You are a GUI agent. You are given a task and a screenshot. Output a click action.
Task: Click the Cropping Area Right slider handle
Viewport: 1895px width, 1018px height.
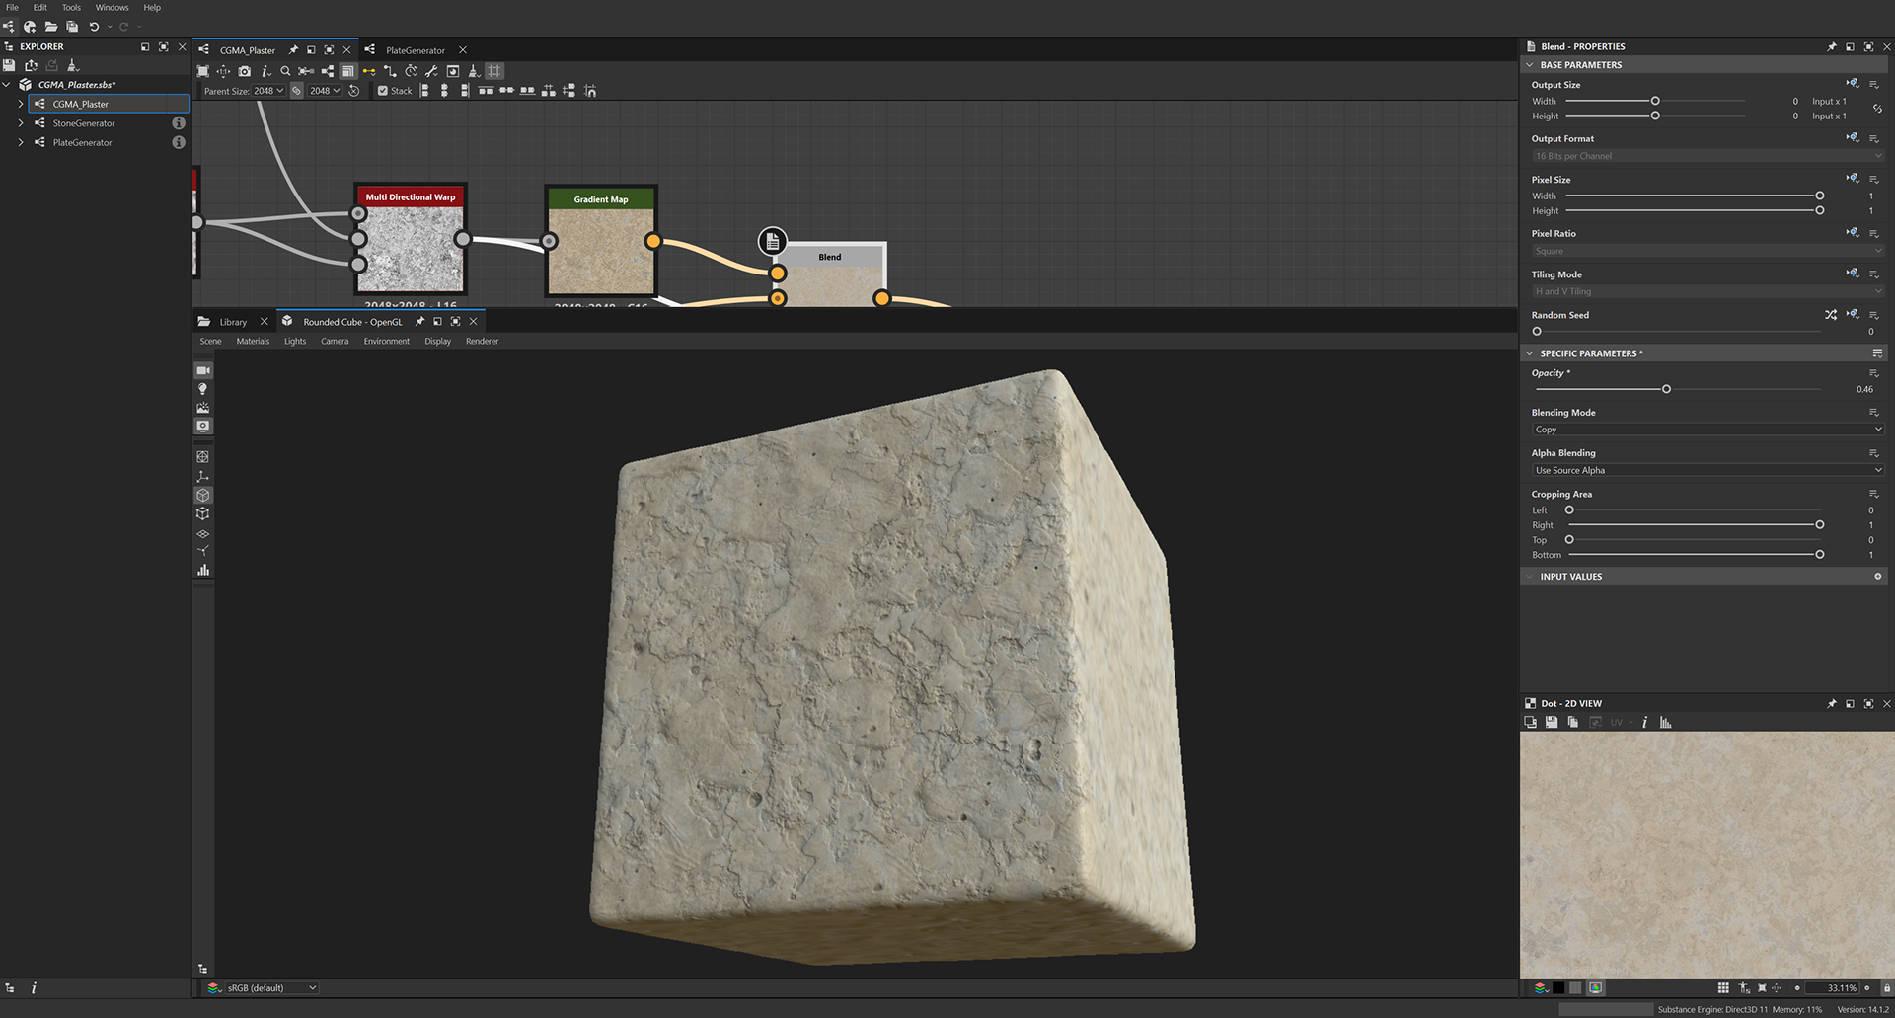tap(1819, 525)
